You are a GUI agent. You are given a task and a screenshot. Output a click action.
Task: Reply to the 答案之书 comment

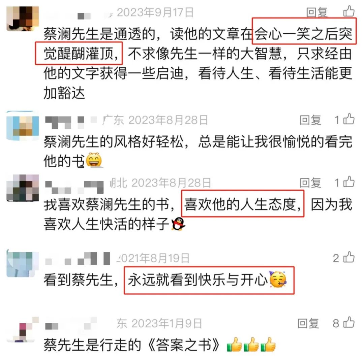(308, 323)
